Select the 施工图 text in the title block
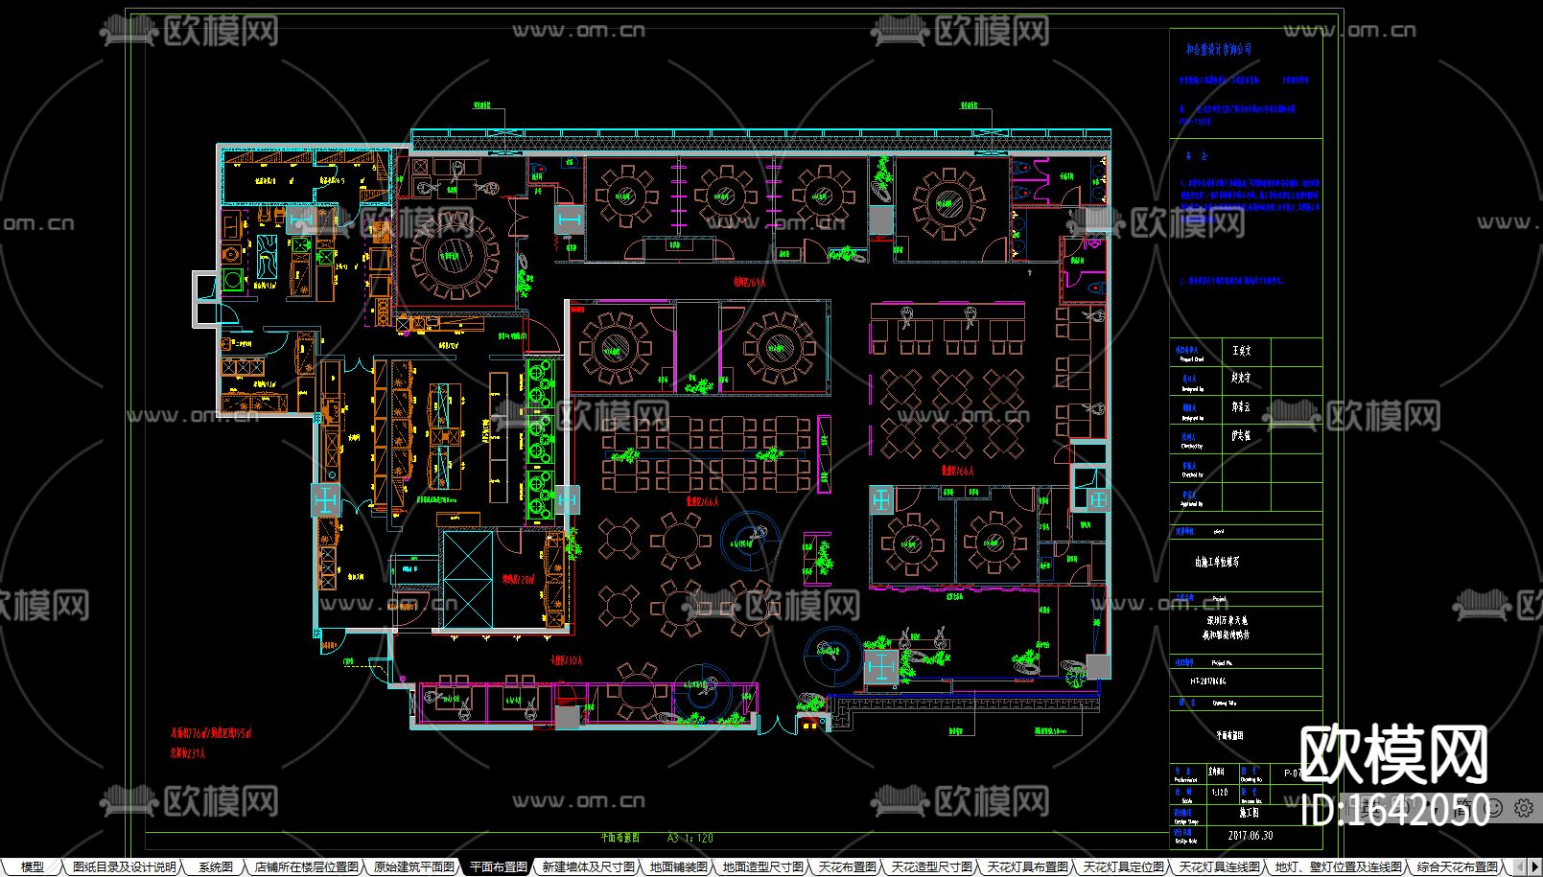1543x877 pixels. coord(1249,813)
